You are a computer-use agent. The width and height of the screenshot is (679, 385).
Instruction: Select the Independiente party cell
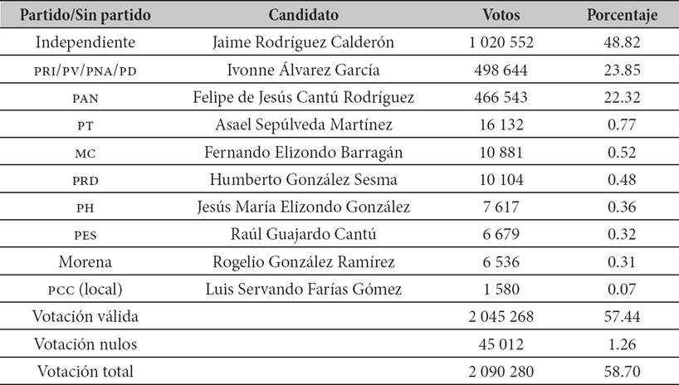pos(81,42)
